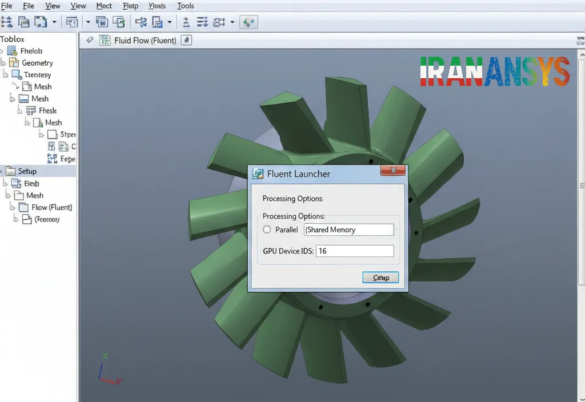The height and width of the screenshot is (402, 585).
Task: Click the GPU Device IDS field showing 16
Action: coord(355,251)
